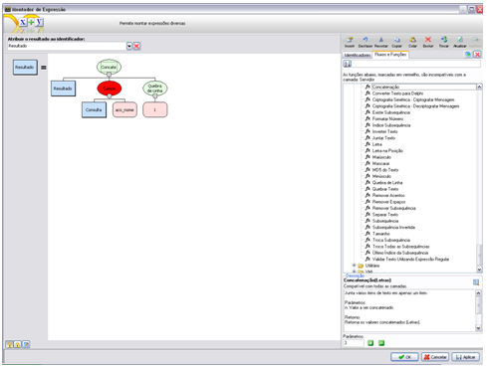Click the Copiar copy icon
Screen dimensions: 487x366
396,40
